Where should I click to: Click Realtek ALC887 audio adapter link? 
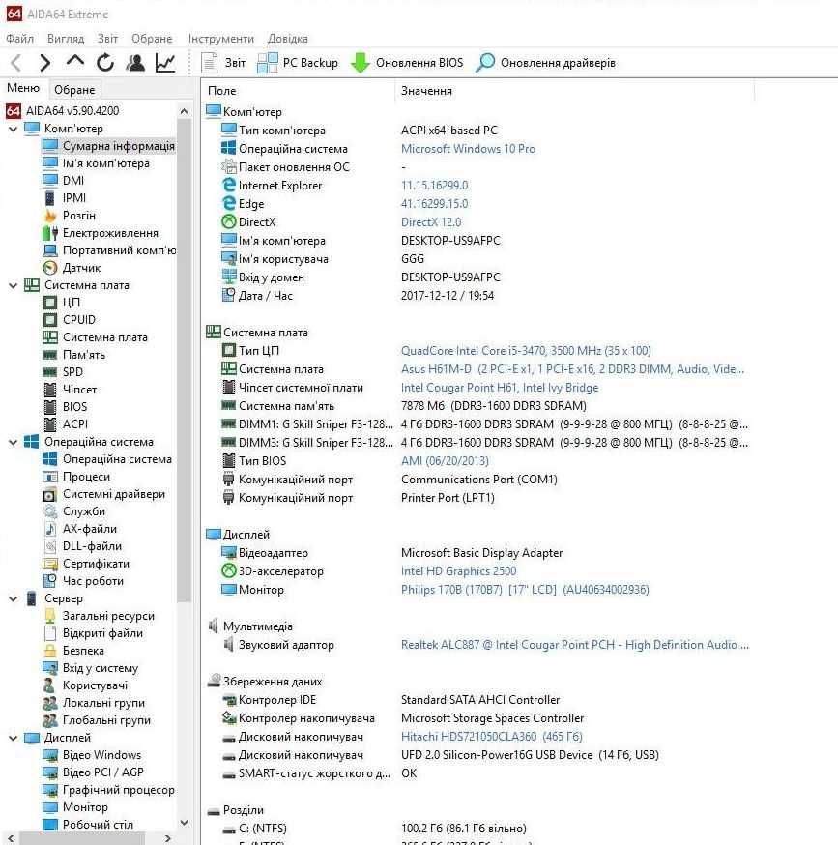click(574, 645)
